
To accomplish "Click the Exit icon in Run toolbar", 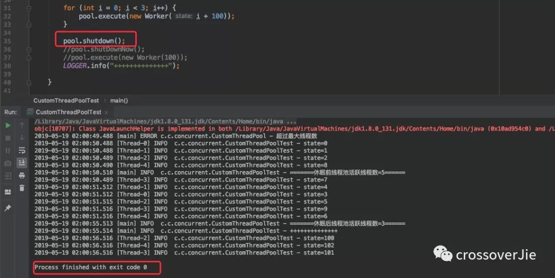I will click(x=8, y=176).
